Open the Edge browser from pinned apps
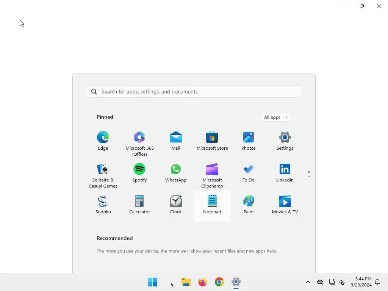This screenshot has height=291, width=388. click(x=103, y=141)
